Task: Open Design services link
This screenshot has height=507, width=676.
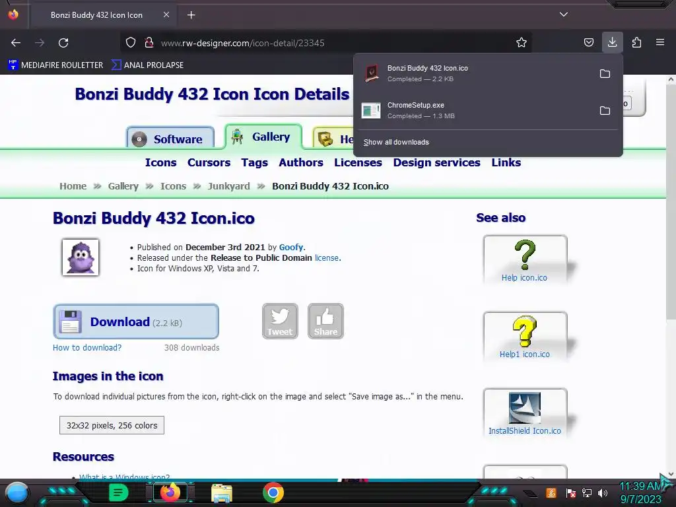Action: pyautogui.click(x=437, y=162)
